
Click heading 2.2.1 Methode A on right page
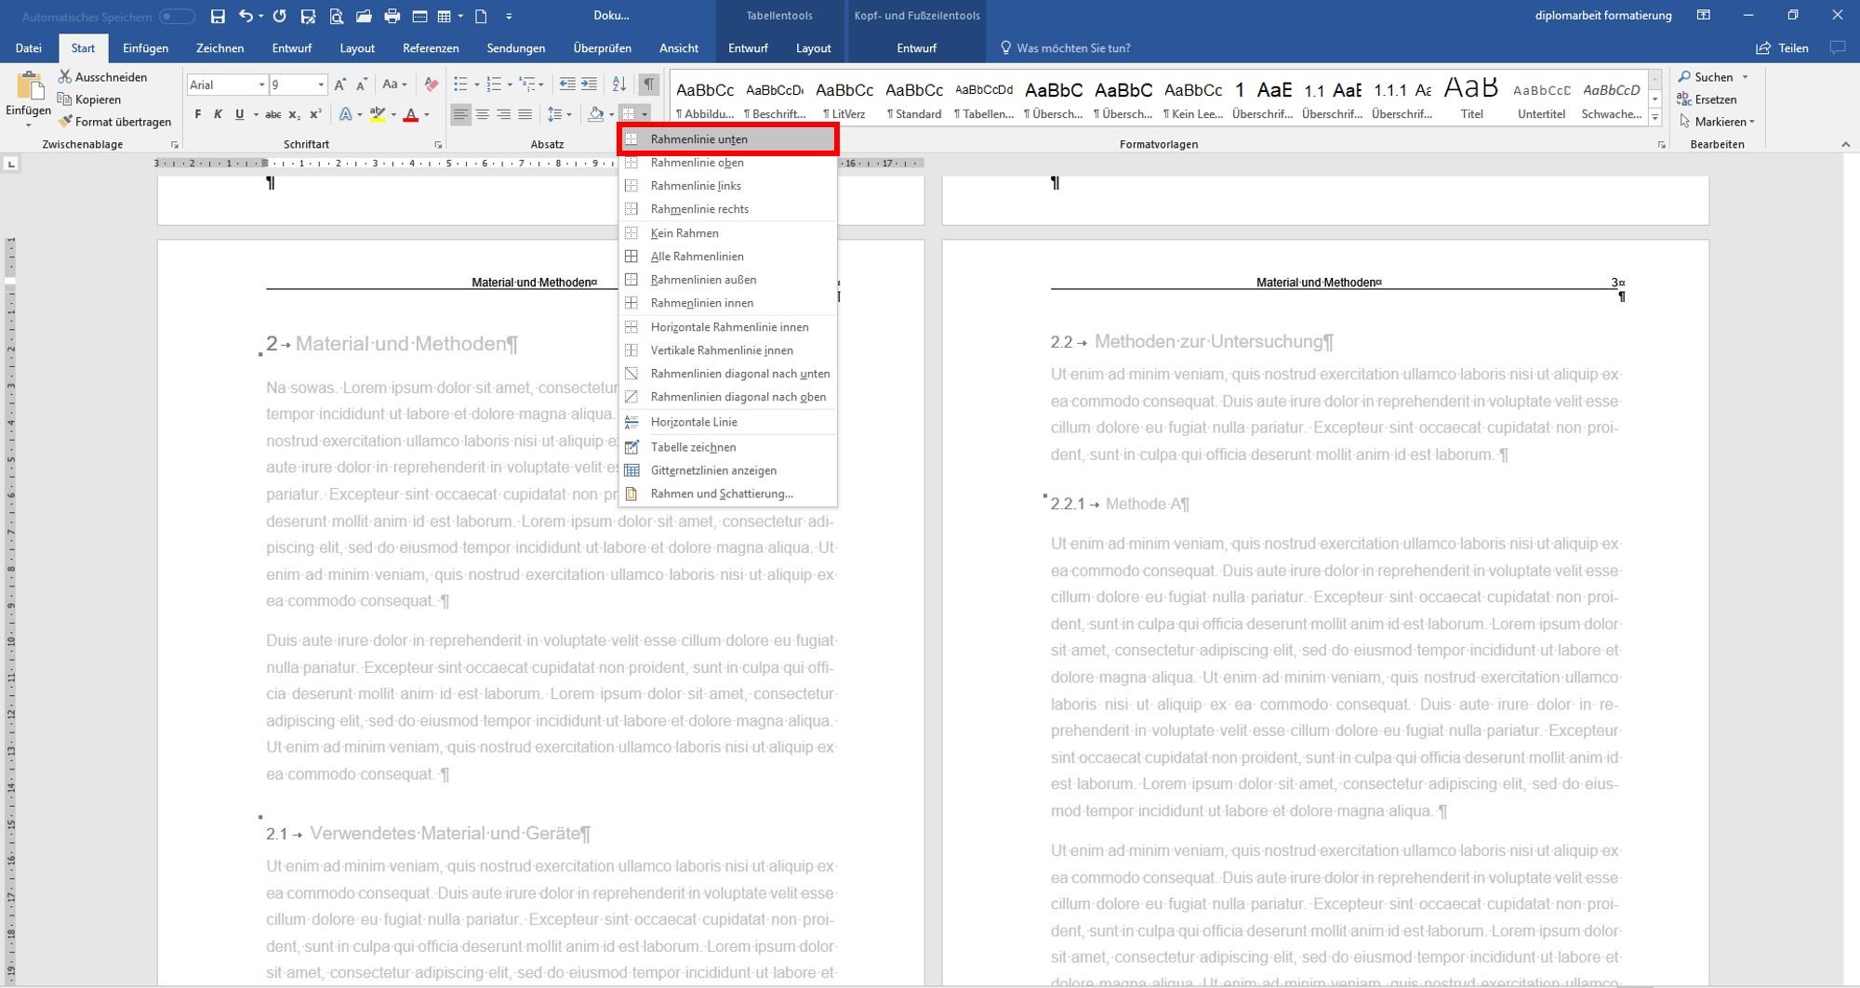[1120, 504]
